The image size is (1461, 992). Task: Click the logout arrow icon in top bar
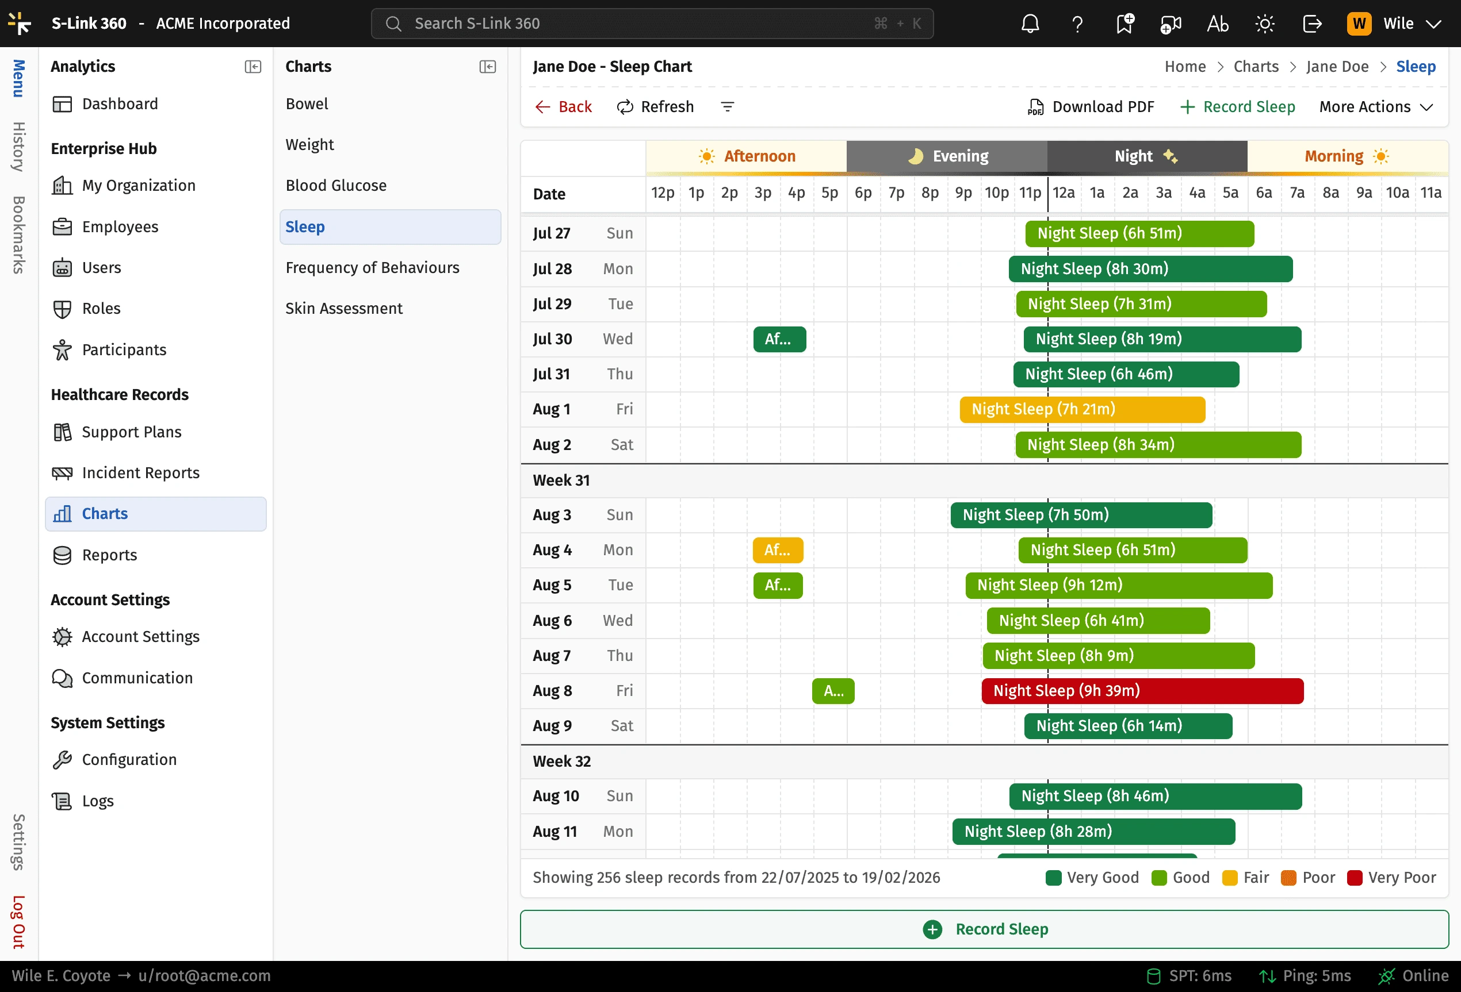[1312, 24]
